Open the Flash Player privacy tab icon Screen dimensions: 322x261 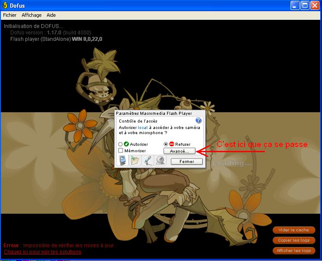click(x=122, y=160)
